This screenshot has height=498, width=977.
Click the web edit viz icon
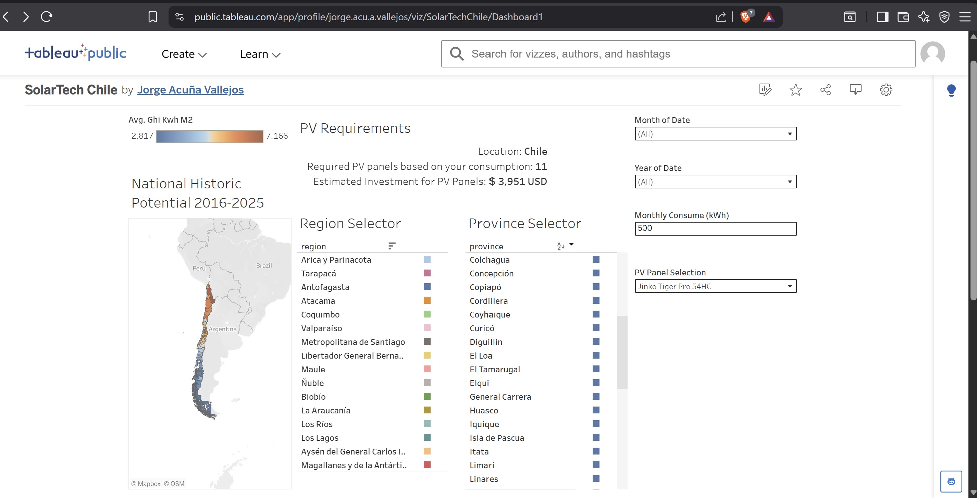click(x=765, y=89)
